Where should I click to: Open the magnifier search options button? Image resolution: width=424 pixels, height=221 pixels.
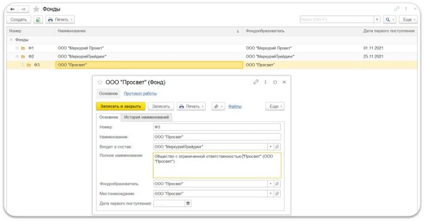(x=389, y=19)
